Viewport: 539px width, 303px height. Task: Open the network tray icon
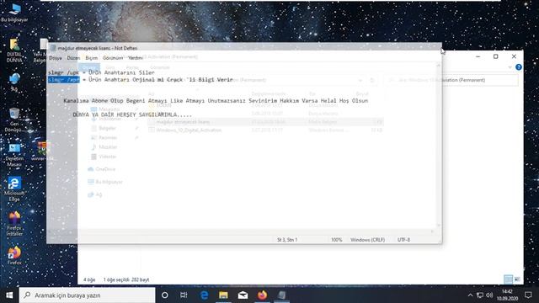pyautogui.click(x=480, y=295)
